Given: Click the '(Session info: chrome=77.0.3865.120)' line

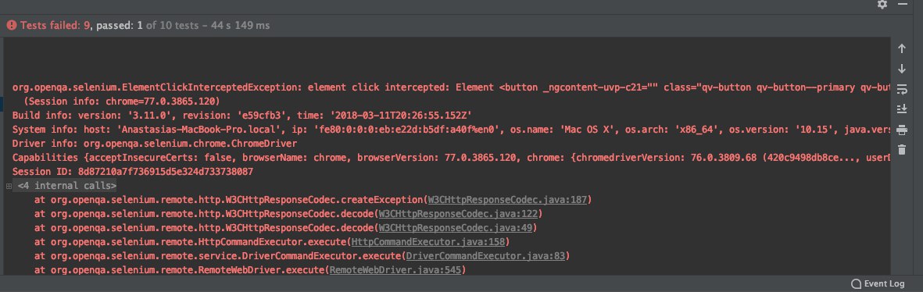Looking at the screenshot, I should click(121, 101).
